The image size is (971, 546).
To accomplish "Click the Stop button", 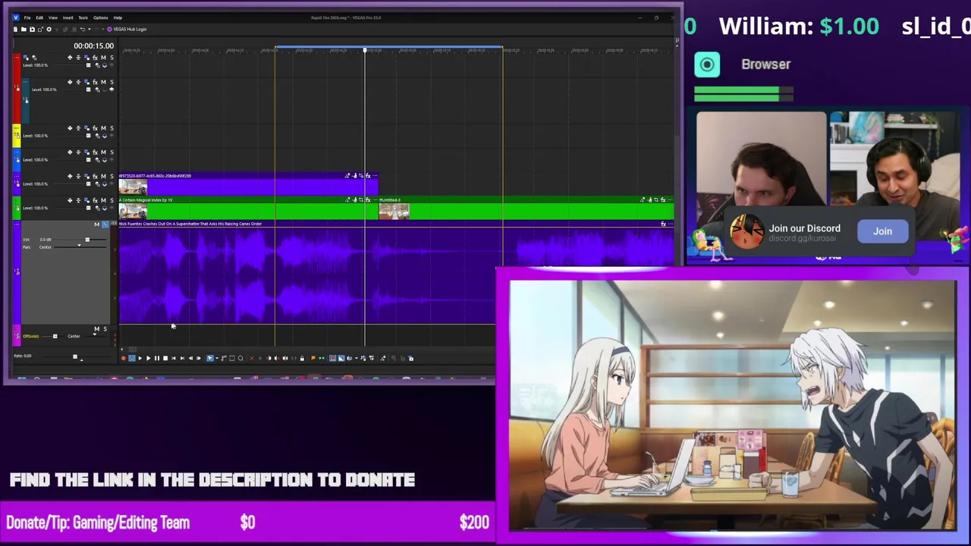I will (165, 358).
